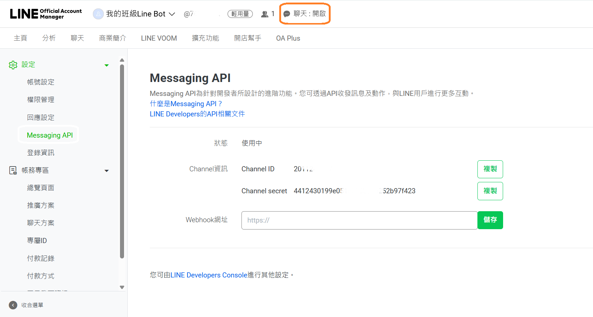Collapse the 設定 section arrow
Image resolution: width=593 pixels, height=317 pixels.
tap(107, 66)
